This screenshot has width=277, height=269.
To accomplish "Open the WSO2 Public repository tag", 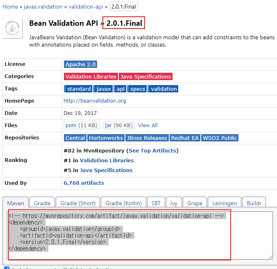I will pyautogui.click(x=220, y=138).
